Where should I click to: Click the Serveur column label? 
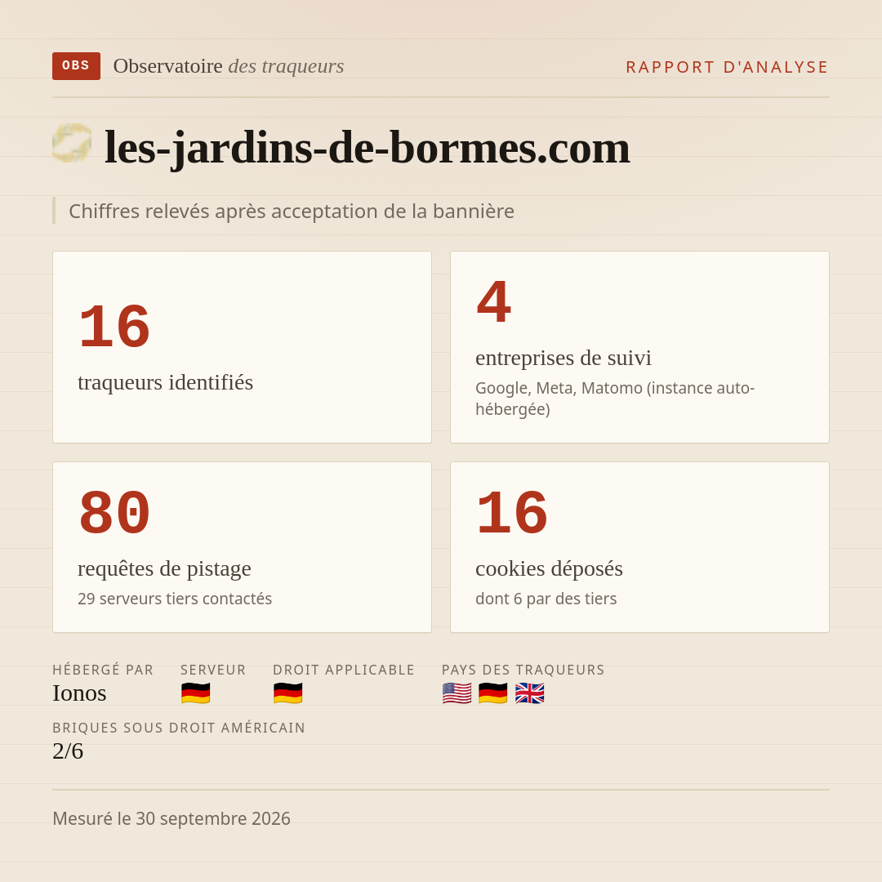pyautogui.click(x=213, y=670)
